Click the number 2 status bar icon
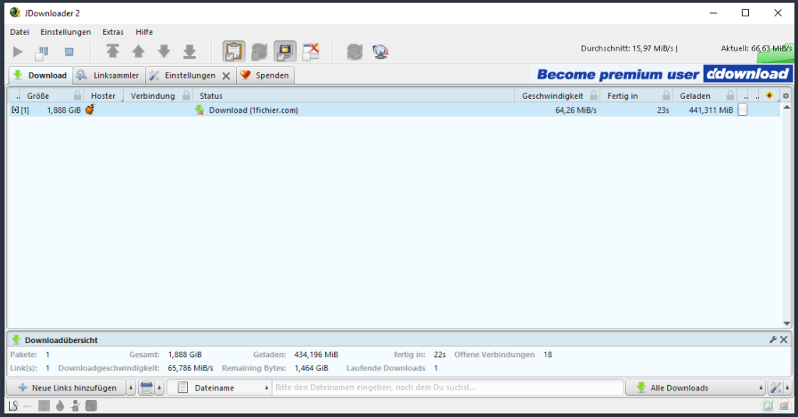This screenshot has width=798, height=417. 44,406
